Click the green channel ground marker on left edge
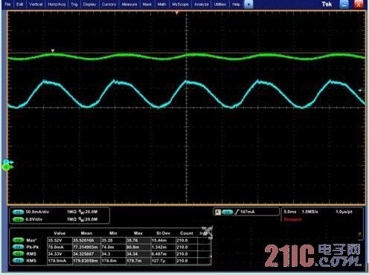369x275 pixels. pos(7,167)
